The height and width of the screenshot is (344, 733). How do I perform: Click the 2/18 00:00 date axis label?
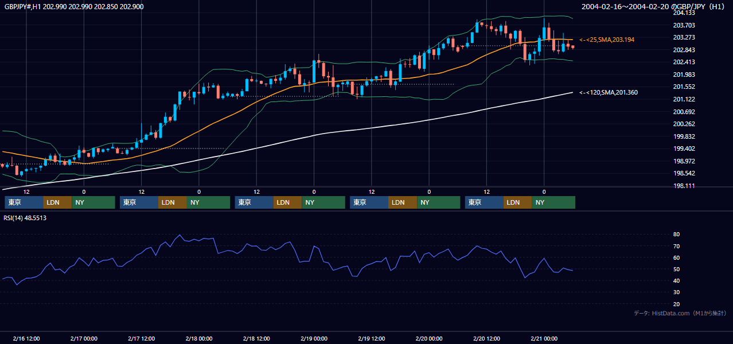click(199, 338)
